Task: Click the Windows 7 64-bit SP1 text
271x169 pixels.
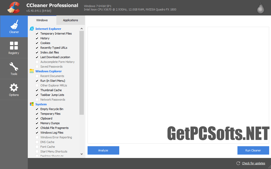Action: [98, 6]
